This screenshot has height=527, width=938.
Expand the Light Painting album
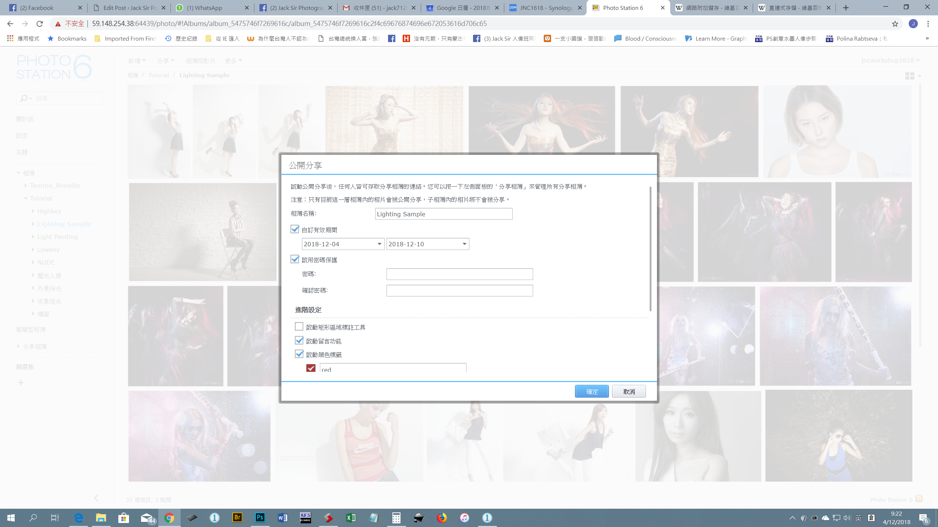pos(33,237)
